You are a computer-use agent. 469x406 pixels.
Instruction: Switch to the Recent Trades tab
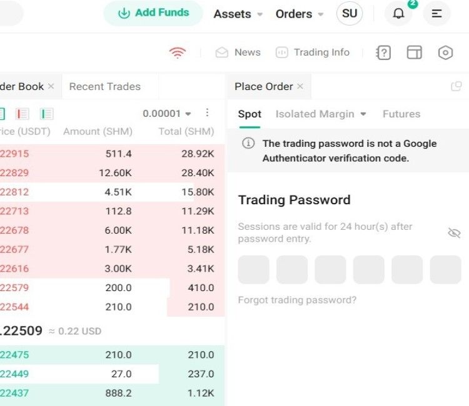coord(104,87)
